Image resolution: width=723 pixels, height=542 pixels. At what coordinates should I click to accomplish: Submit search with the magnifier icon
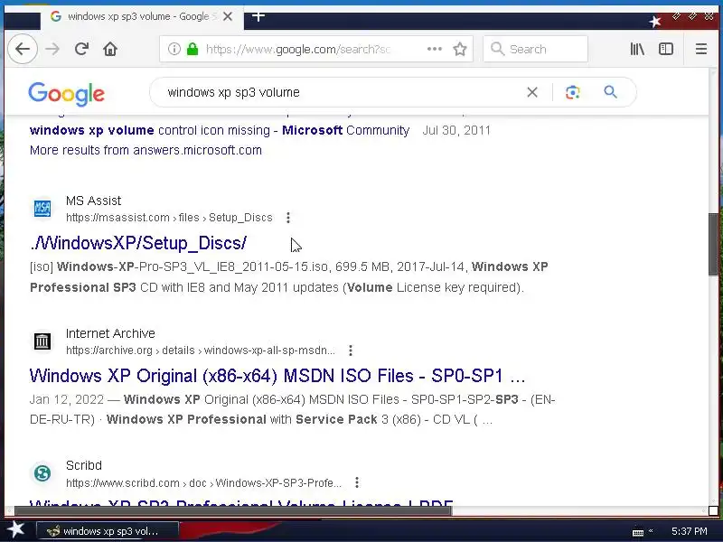click(611, 92)
